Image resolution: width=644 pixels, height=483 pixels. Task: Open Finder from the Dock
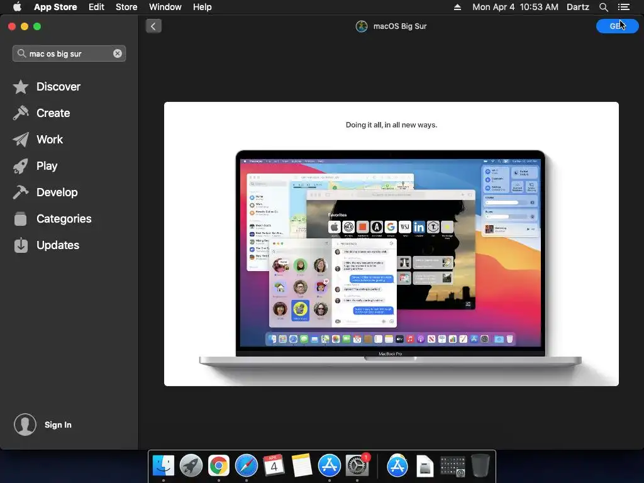(x=164, y=466)
